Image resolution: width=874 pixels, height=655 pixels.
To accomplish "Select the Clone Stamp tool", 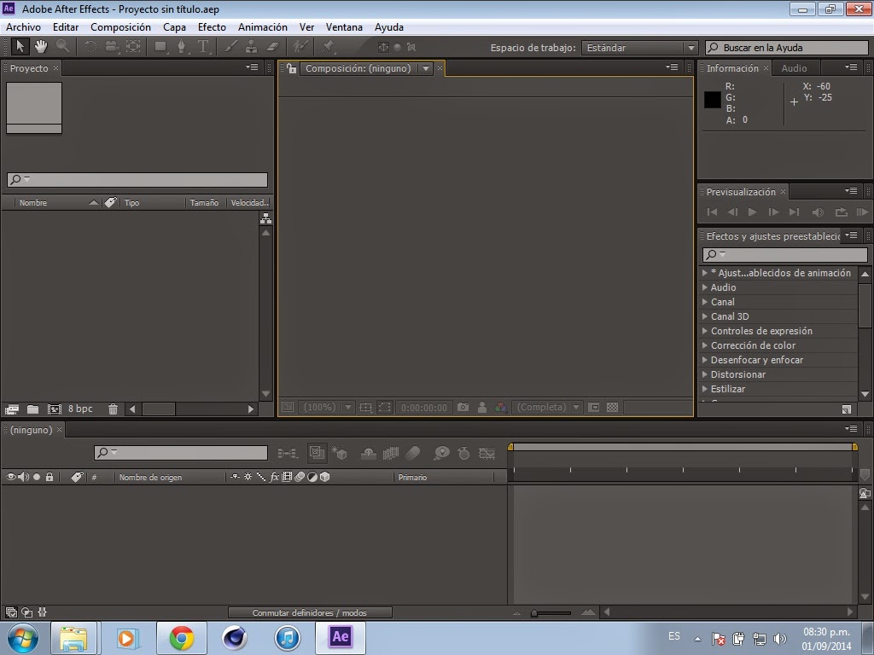I will 252,47.
